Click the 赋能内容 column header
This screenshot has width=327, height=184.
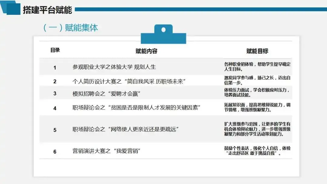(x=147, y=51)
